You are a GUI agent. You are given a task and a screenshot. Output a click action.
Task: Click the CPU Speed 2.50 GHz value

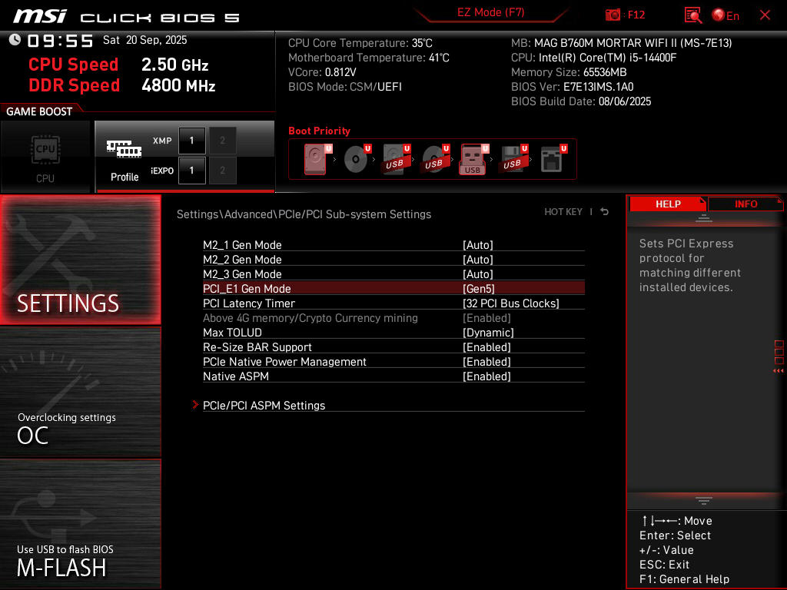click(174, 65)
